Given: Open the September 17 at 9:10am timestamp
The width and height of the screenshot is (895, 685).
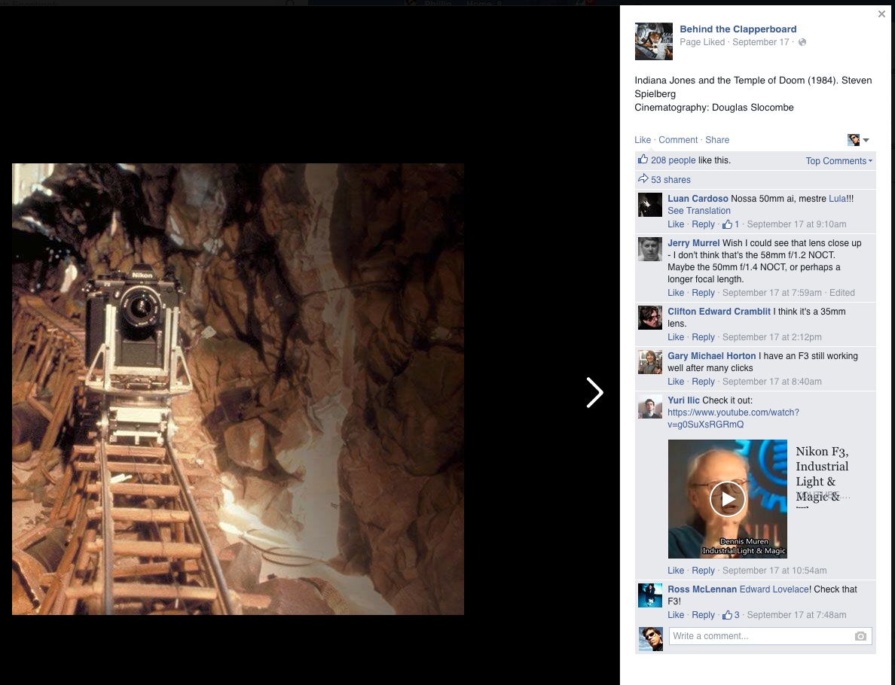Looking at the screenshot, I should [x=796, y=224].
